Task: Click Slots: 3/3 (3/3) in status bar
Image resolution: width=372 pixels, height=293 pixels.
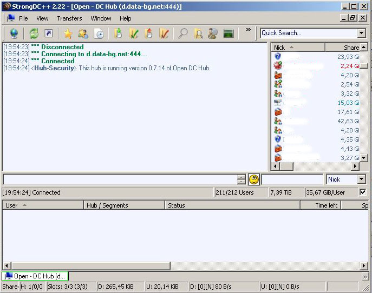Action: (71, 287)
